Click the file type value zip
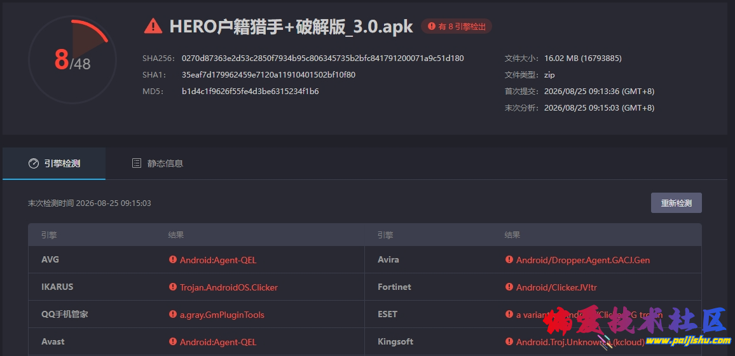 549,75
